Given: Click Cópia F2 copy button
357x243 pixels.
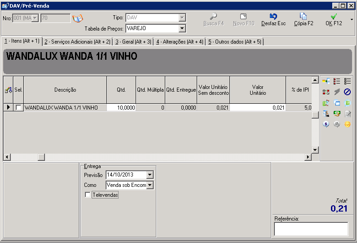Looking at the screenshot, I should (304, 20).
